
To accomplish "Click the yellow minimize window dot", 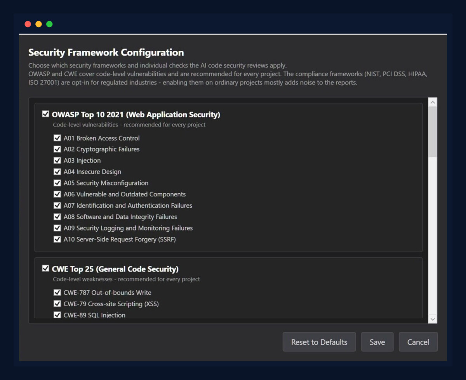I will (x=38, y=24).
